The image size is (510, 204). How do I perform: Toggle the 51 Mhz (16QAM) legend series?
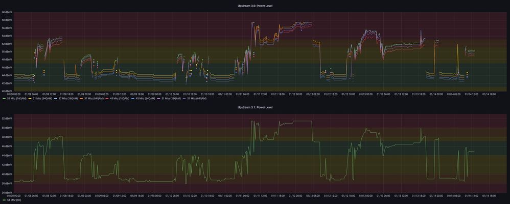click(x=172, y=98)
